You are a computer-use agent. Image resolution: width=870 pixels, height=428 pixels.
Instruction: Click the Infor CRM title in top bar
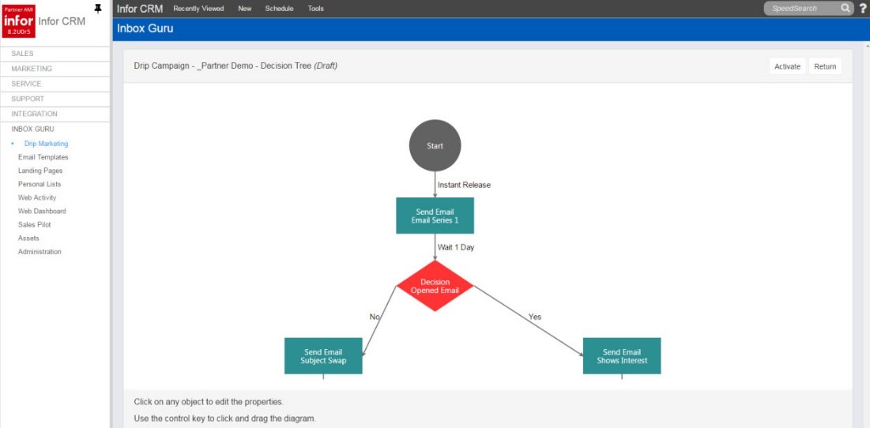click(x=140, y=9)
